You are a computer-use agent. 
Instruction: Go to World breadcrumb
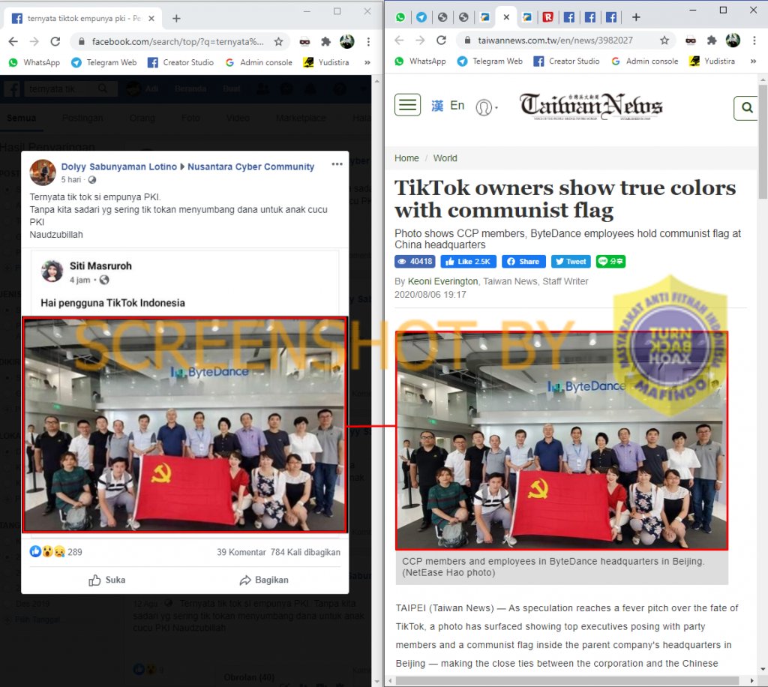[445, 158]
